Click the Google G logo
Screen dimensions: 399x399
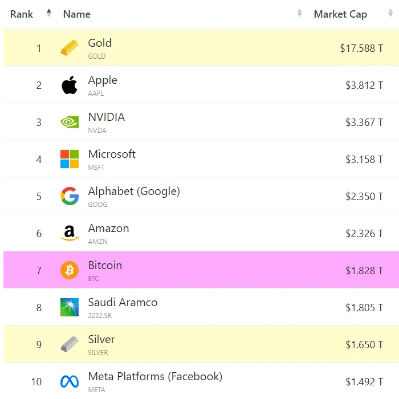70,196
